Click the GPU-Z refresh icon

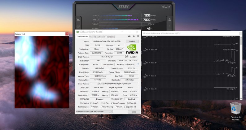tap(134, 36)
